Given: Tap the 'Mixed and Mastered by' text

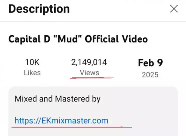Looking at the screenshot, I should 58,99.
